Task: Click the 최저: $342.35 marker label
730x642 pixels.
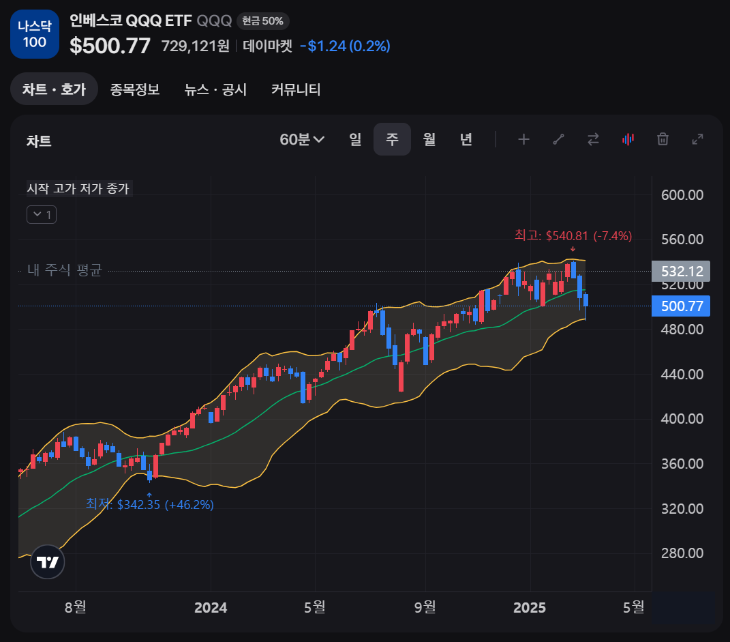Action: click(x=149, y=505)
